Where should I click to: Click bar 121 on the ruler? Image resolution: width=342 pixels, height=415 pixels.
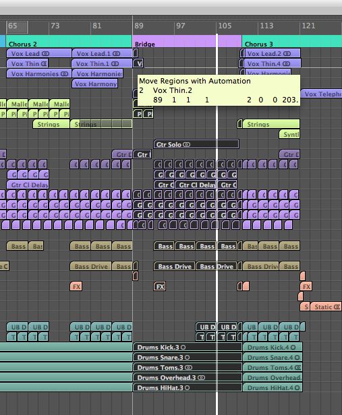coord(309,26)
